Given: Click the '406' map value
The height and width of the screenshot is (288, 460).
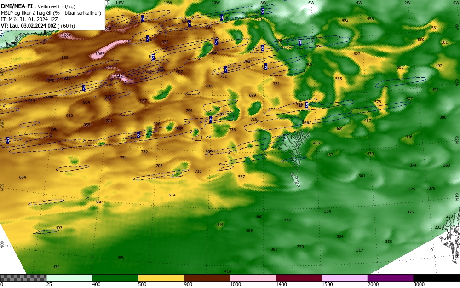Looking at the screenshot, I should (x=121, y=257).
